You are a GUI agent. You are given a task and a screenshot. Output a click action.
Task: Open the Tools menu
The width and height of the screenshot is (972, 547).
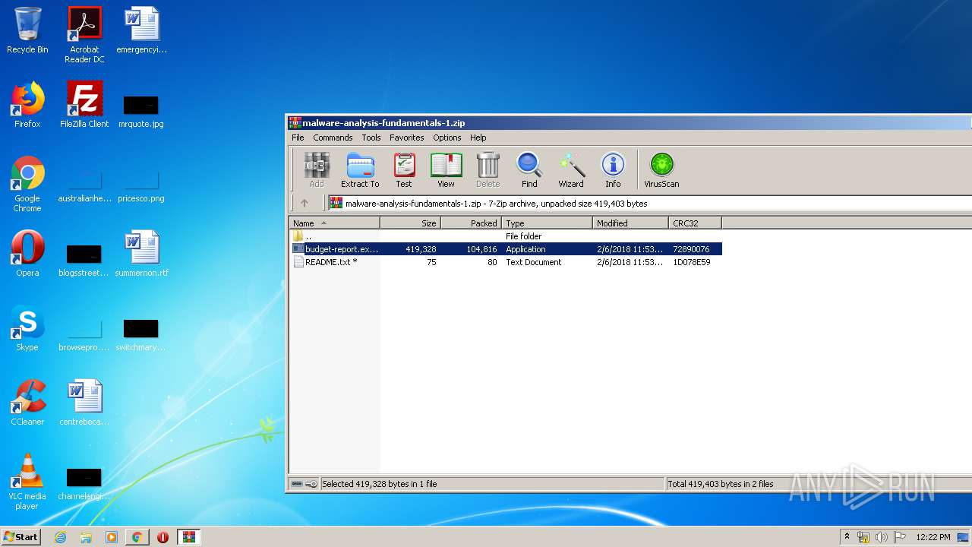[371, 138]
